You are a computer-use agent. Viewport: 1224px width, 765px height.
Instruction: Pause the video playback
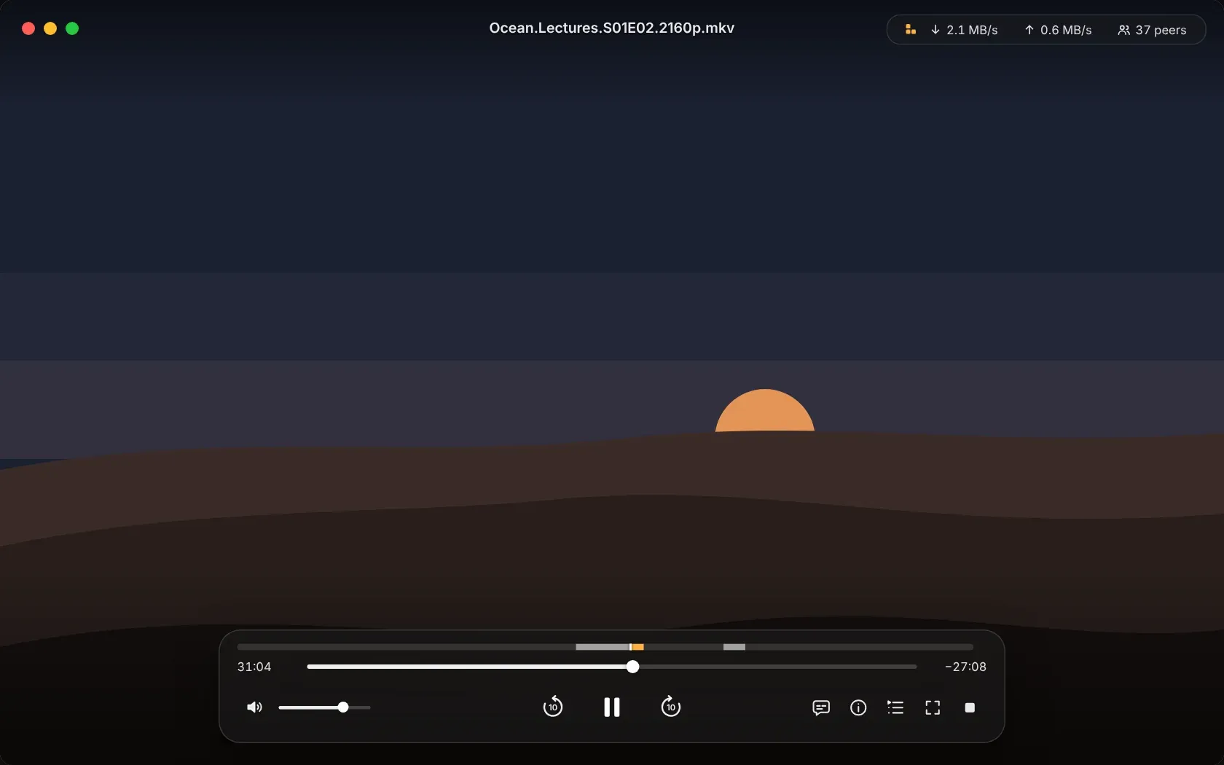612,707
